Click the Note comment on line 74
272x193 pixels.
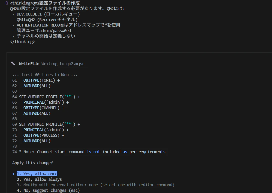tap(92, 152)
